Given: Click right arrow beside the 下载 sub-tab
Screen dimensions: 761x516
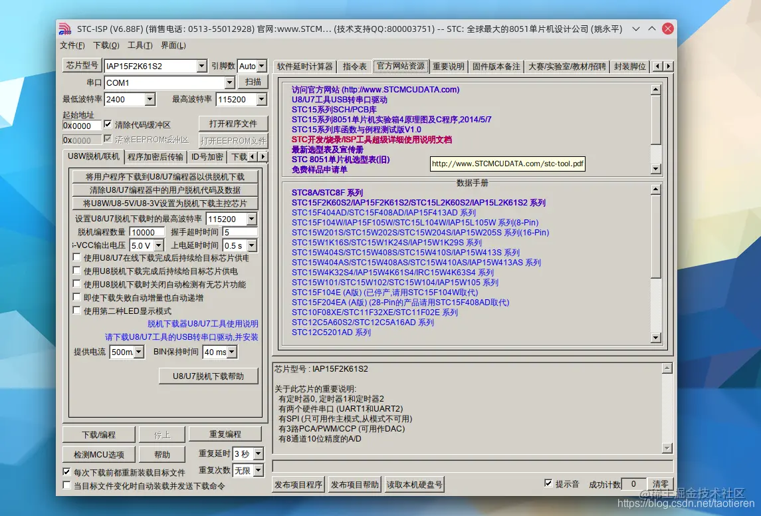Looking at the screenshot, I should coord(263,156).
